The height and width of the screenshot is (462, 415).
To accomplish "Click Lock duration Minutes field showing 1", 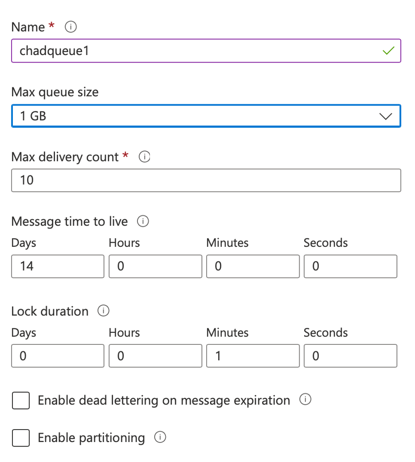I will 253,355.
